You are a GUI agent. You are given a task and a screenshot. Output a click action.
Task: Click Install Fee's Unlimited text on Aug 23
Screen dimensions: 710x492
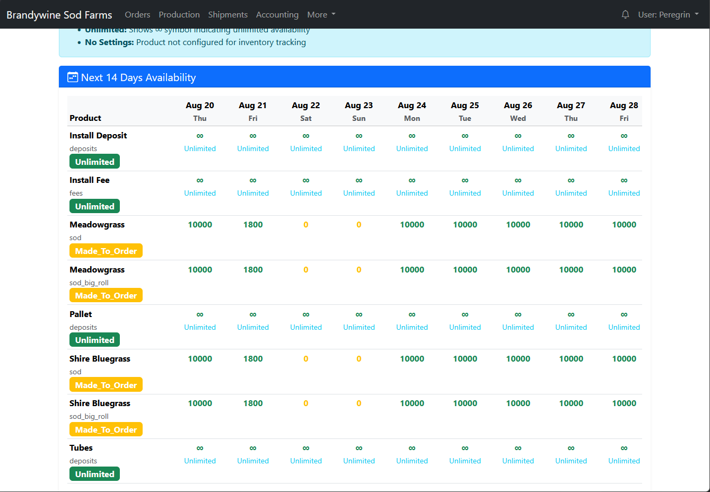(359, 193)
